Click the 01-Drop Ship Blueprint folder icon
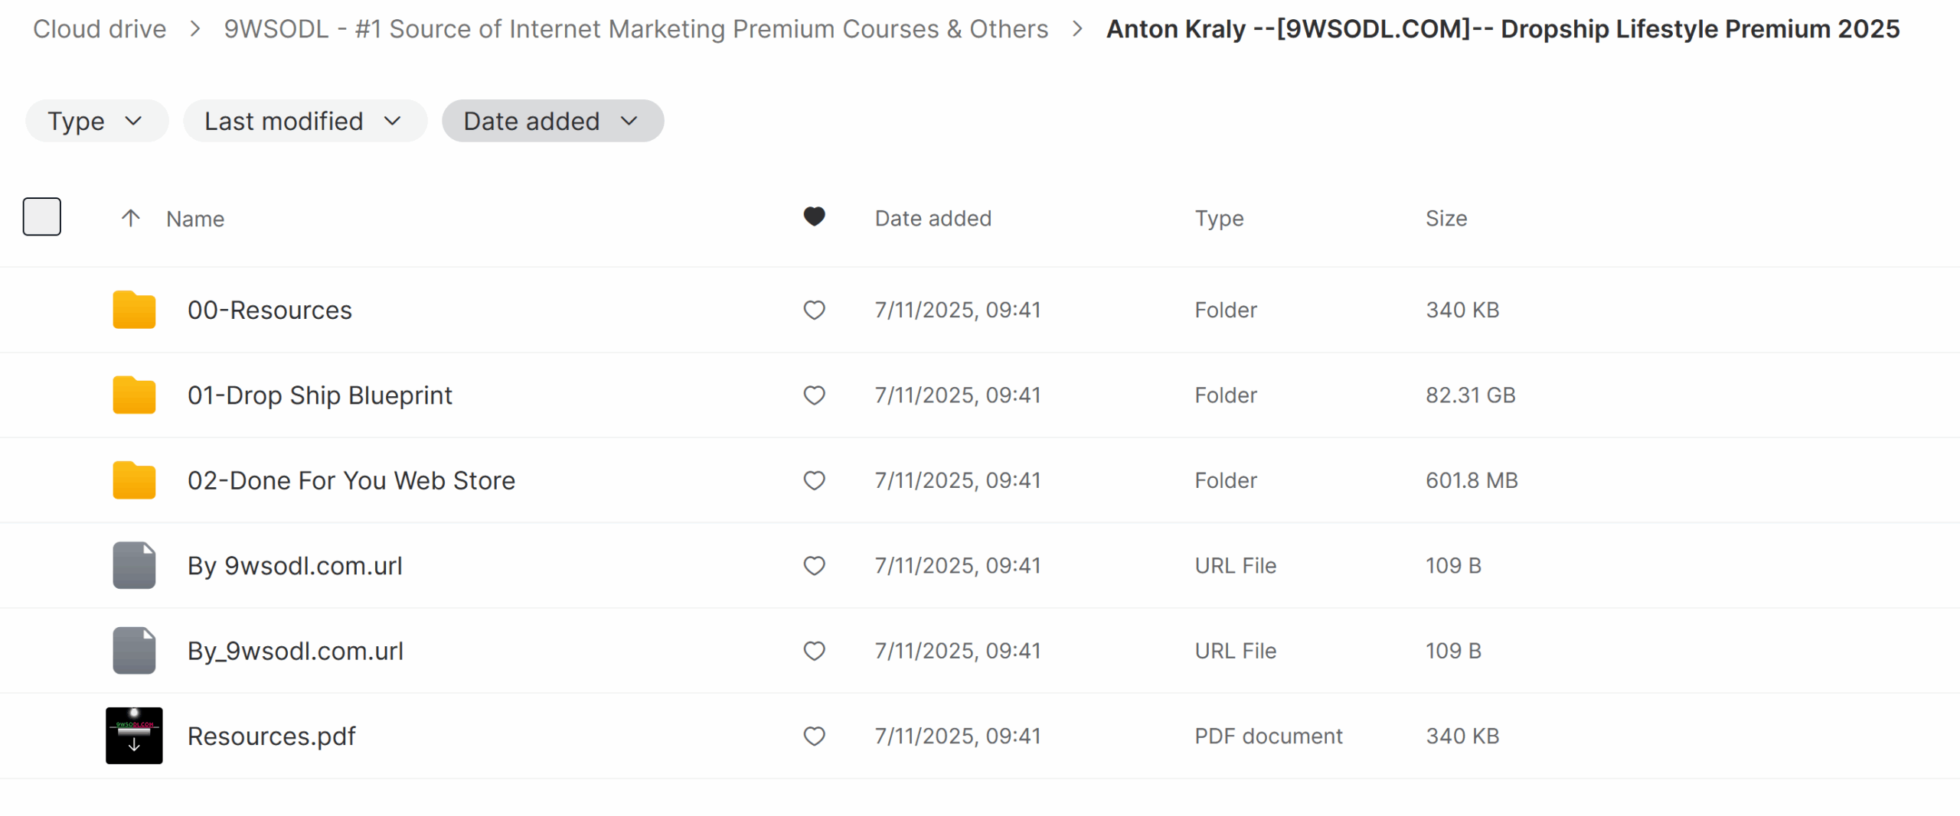 pos(134,395)
